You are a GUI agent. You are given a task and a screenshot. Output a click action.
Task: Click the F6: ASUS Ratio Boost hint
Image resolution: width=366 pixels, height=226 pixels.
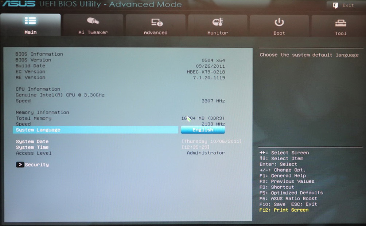point(288,198)
